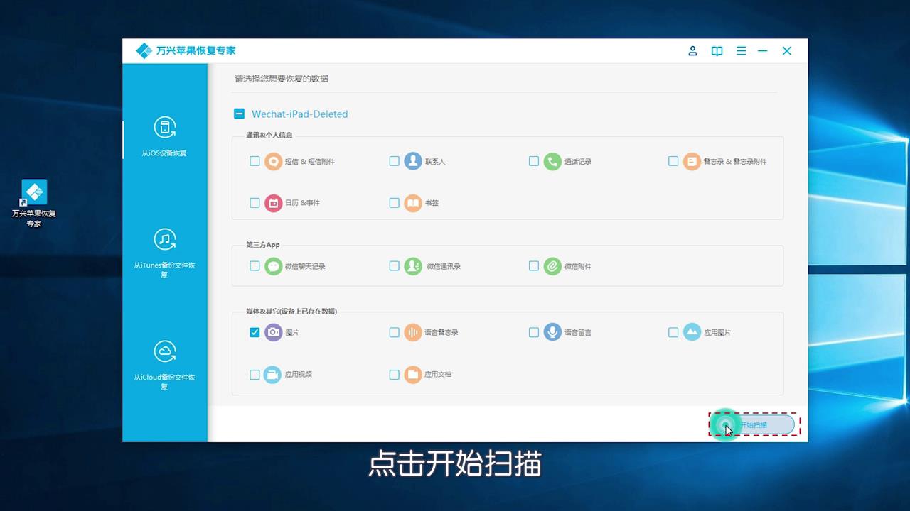The height and width of the screenshot is (511, 910).
Task: Click the 书签 bookmark icon
Action: tap(413, 203)
